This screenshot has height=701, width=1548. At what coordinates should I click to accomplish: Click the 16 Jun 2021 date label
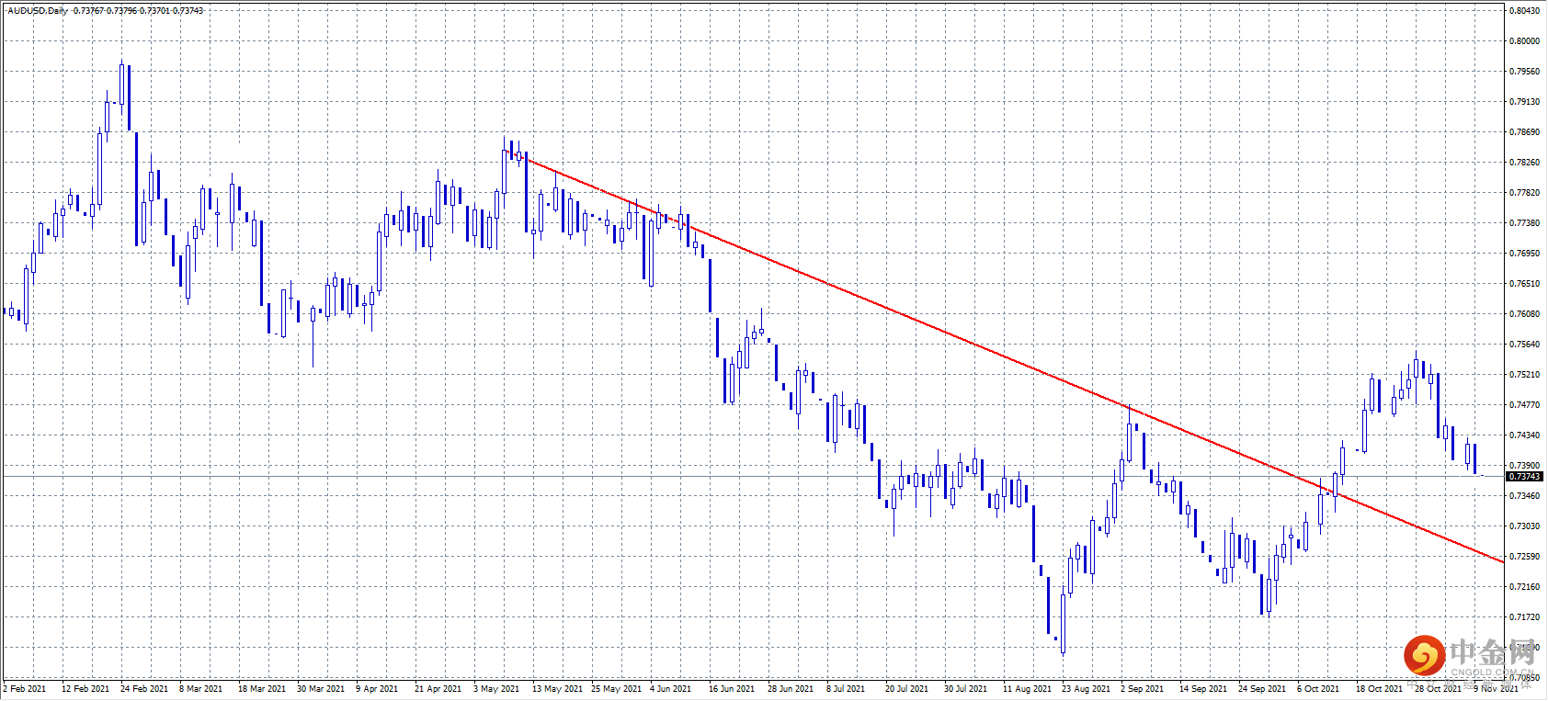point(732,689)
